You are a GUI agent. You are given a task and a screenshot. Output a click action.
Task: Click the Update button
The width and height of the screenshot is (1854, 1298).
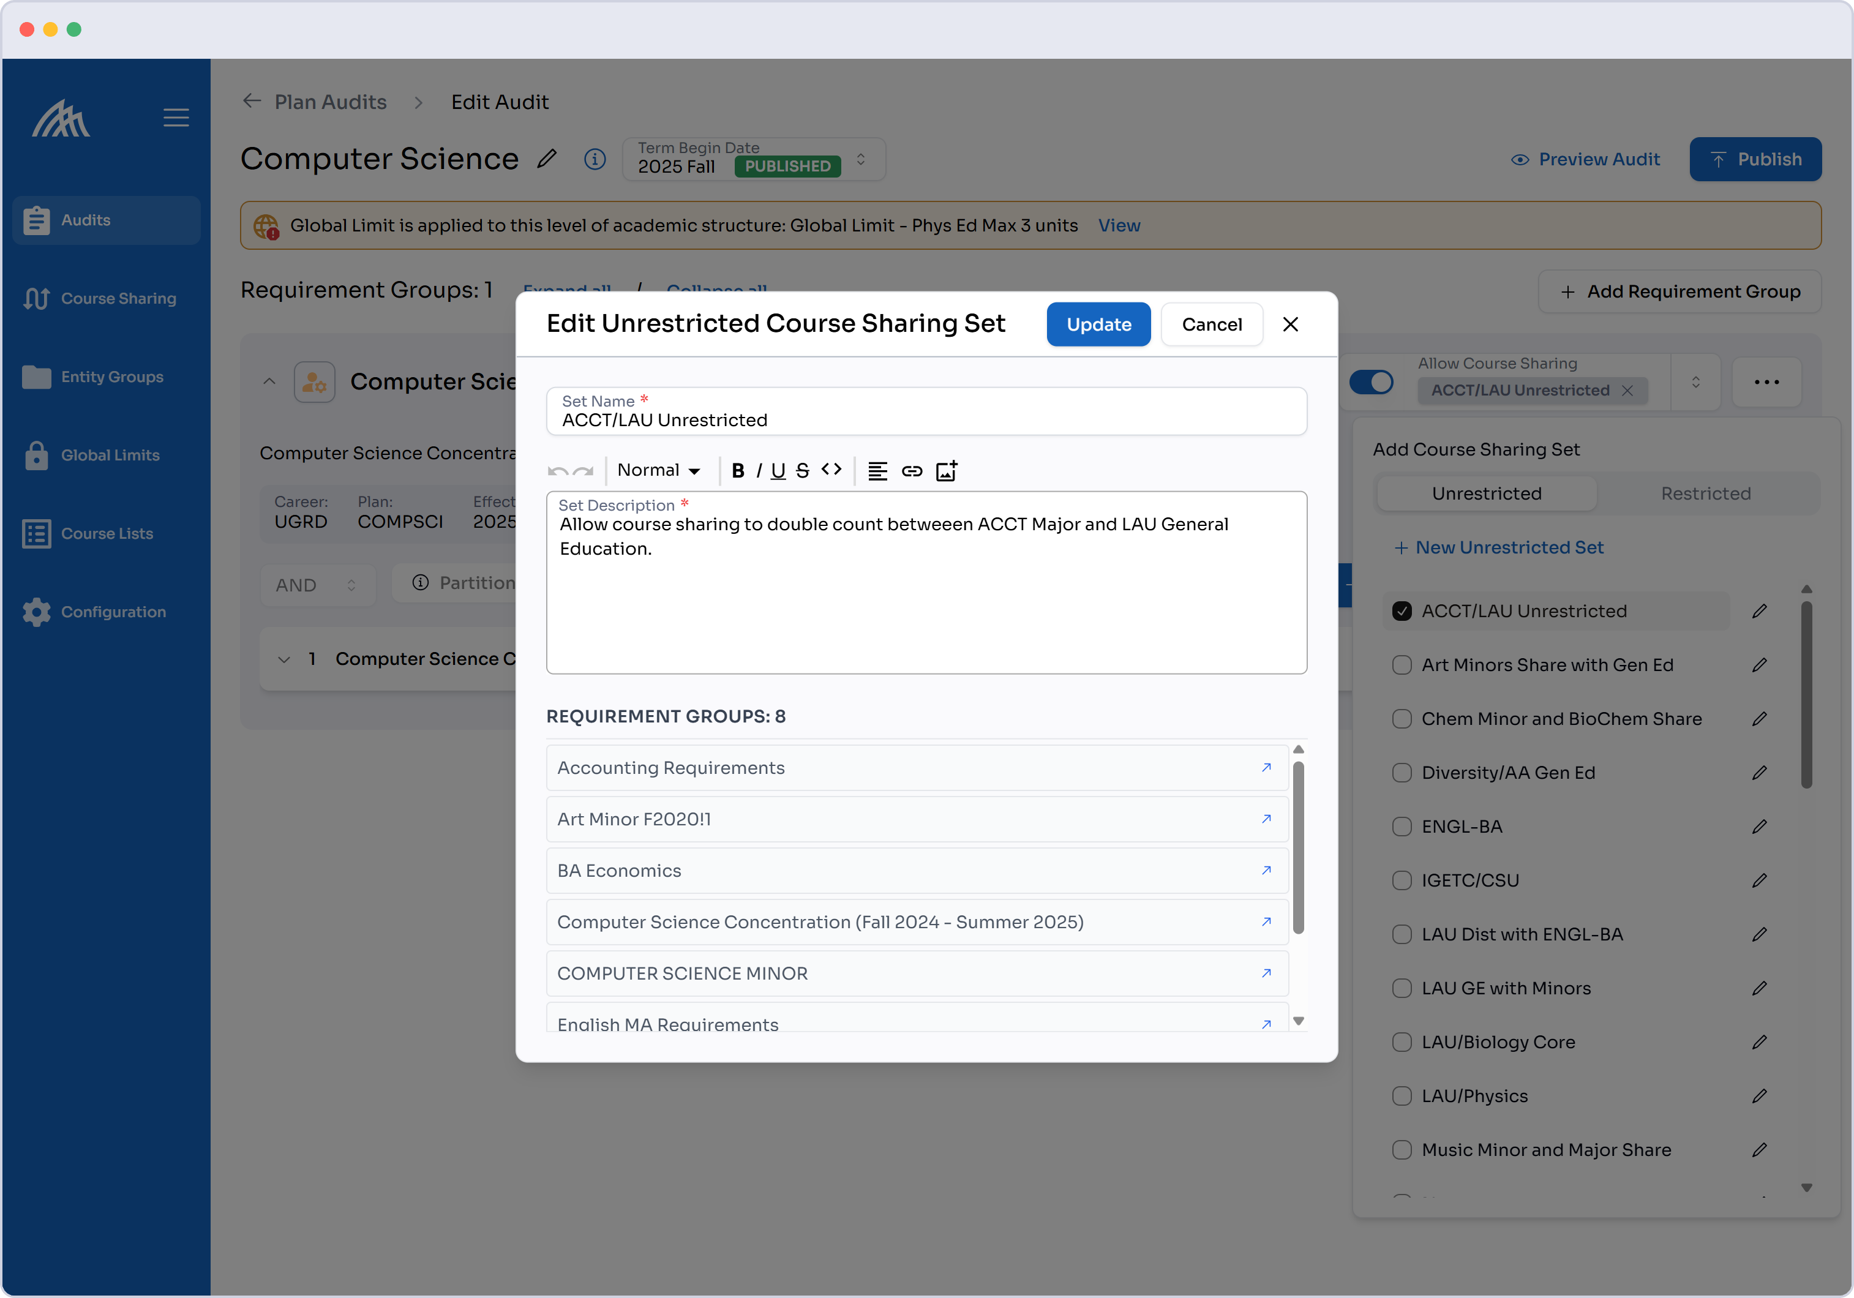click(x=1098, y=324)
